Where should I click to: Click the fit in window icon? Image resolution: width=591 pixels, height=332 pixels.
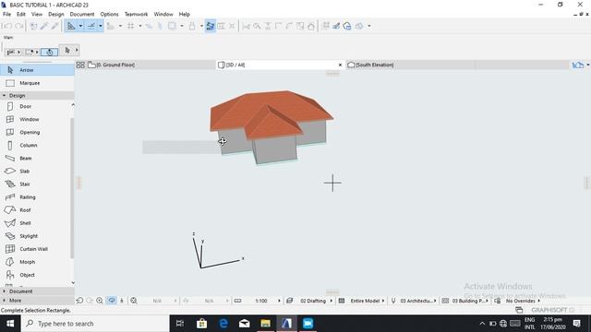[x=134, y=301]
